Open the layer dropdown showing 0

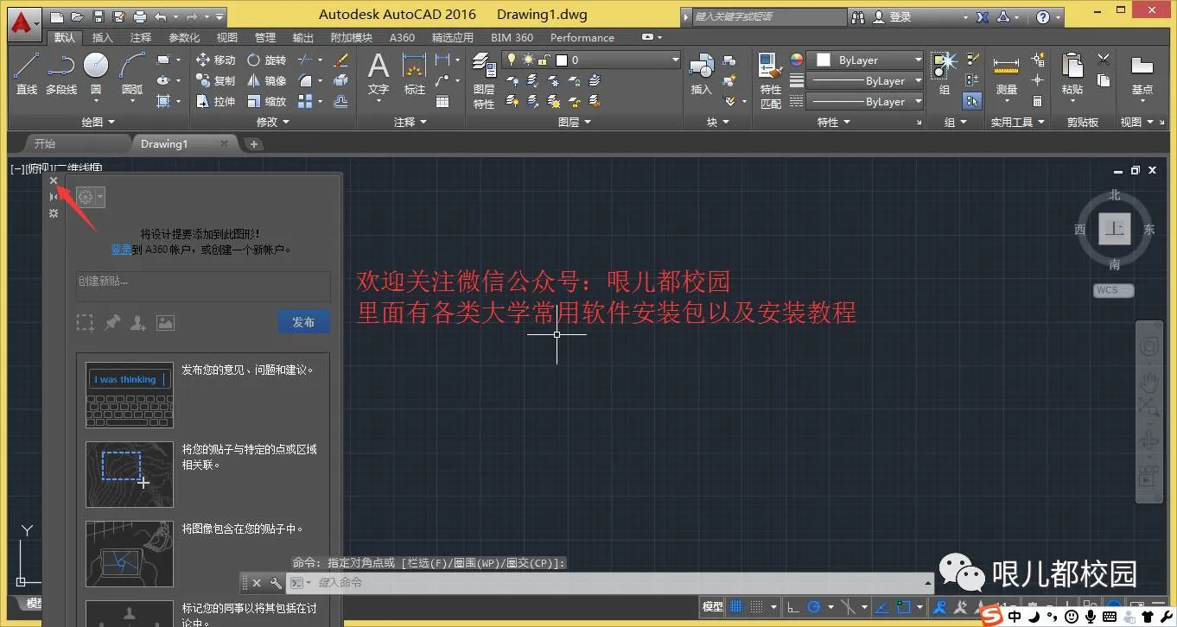pyautogui.click(x=592, y=60)
